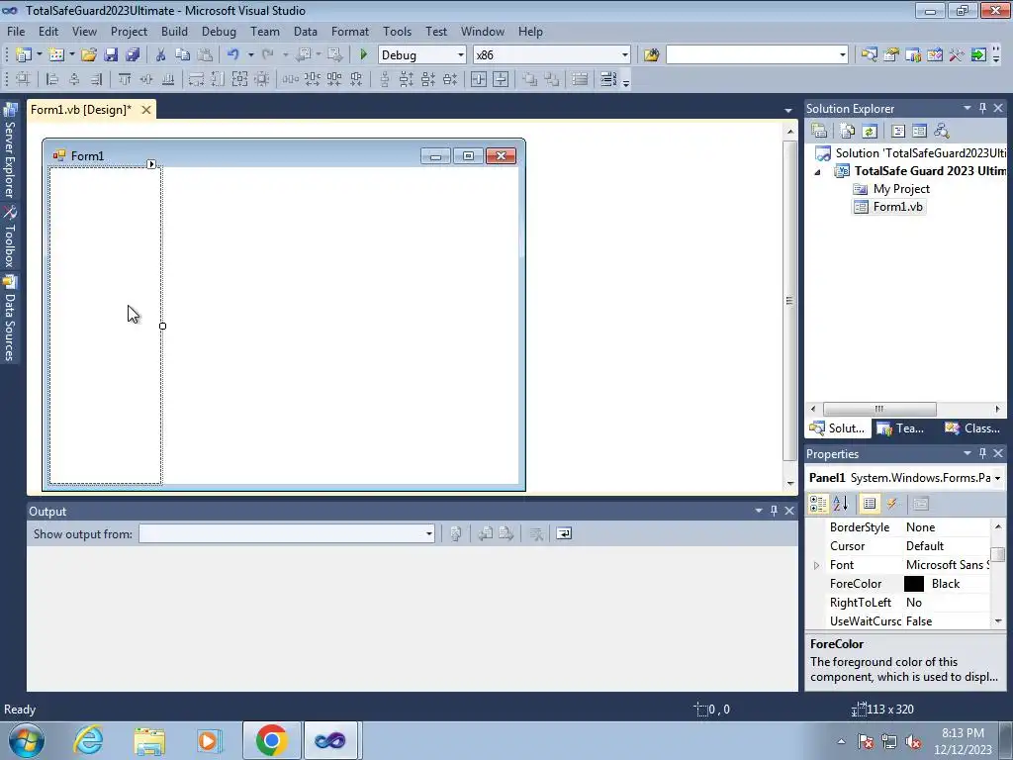Open the Format menu
The height and width of the screenshot is (760, 1013).
(349, 31)
